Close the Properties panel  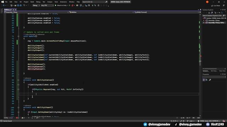(x=225, y=74)
